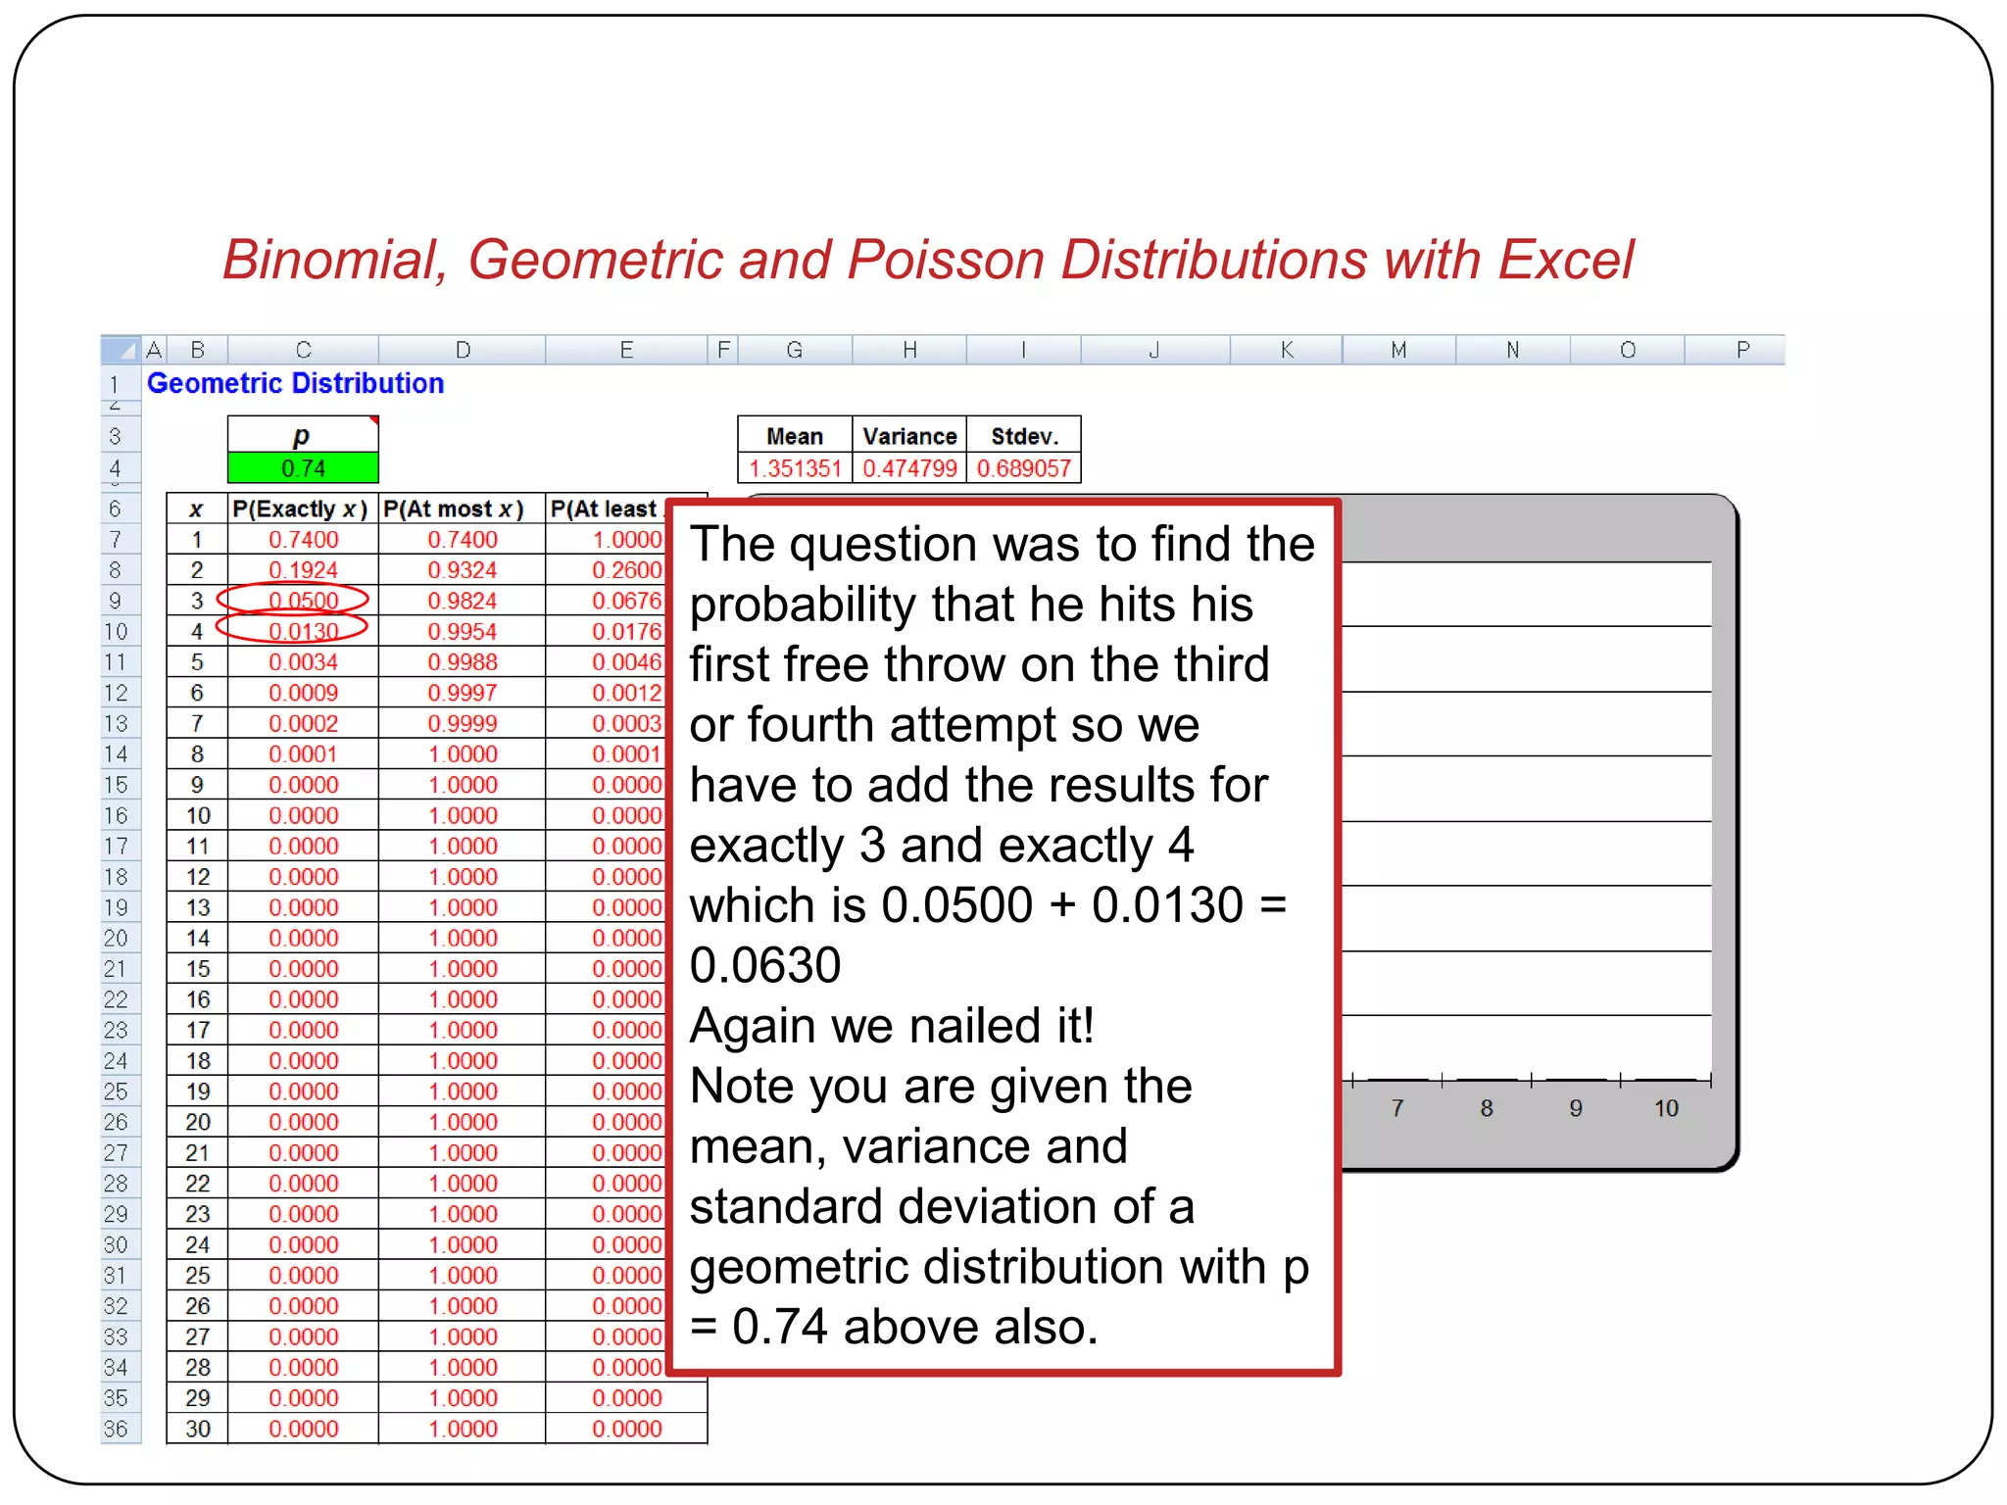Click the 'P(At most x)' column header
Viewport: 2007px width, 1505px height.
click(x=463, y=509)
